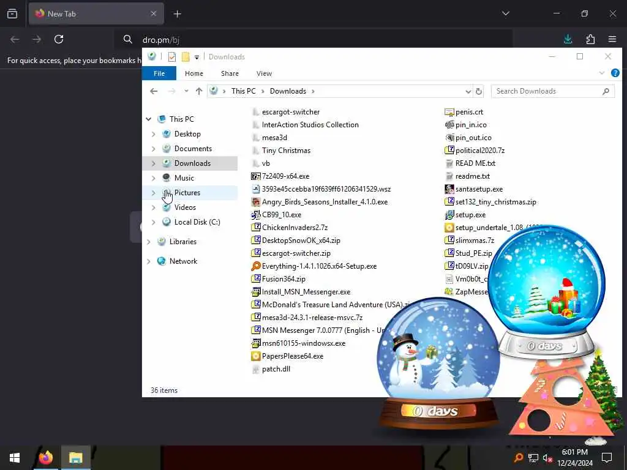627x470 pixels.
Task: Open the Firefox hamburger application menu
Action: (x=612, y=39)
